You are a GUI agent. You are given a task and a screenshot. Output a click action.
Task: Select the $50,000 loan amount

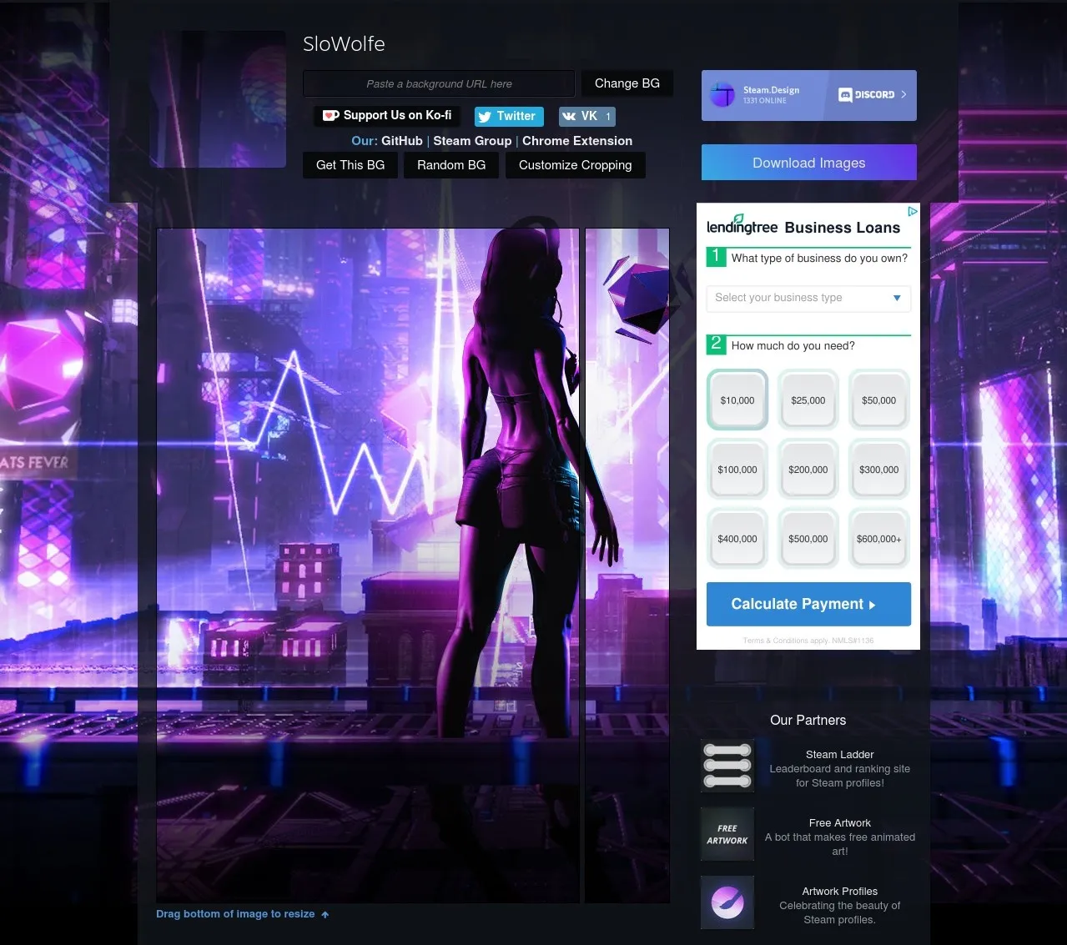click(879, 400)
